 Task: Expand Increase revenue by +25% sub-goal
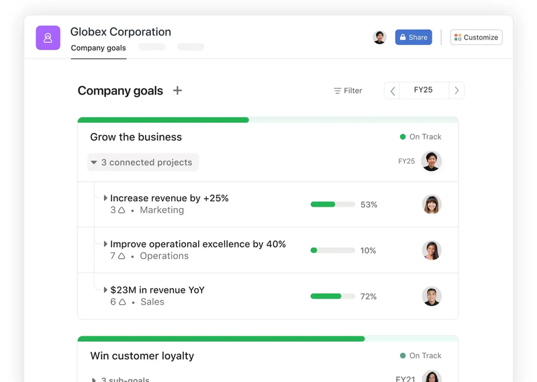[x=105, y=198]
